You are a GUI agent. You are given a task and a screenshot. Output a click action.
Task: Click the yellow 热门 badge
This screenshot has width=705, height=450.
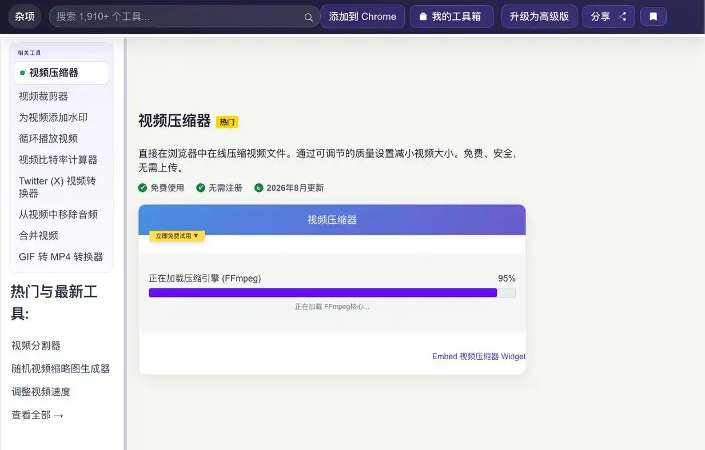227,122
